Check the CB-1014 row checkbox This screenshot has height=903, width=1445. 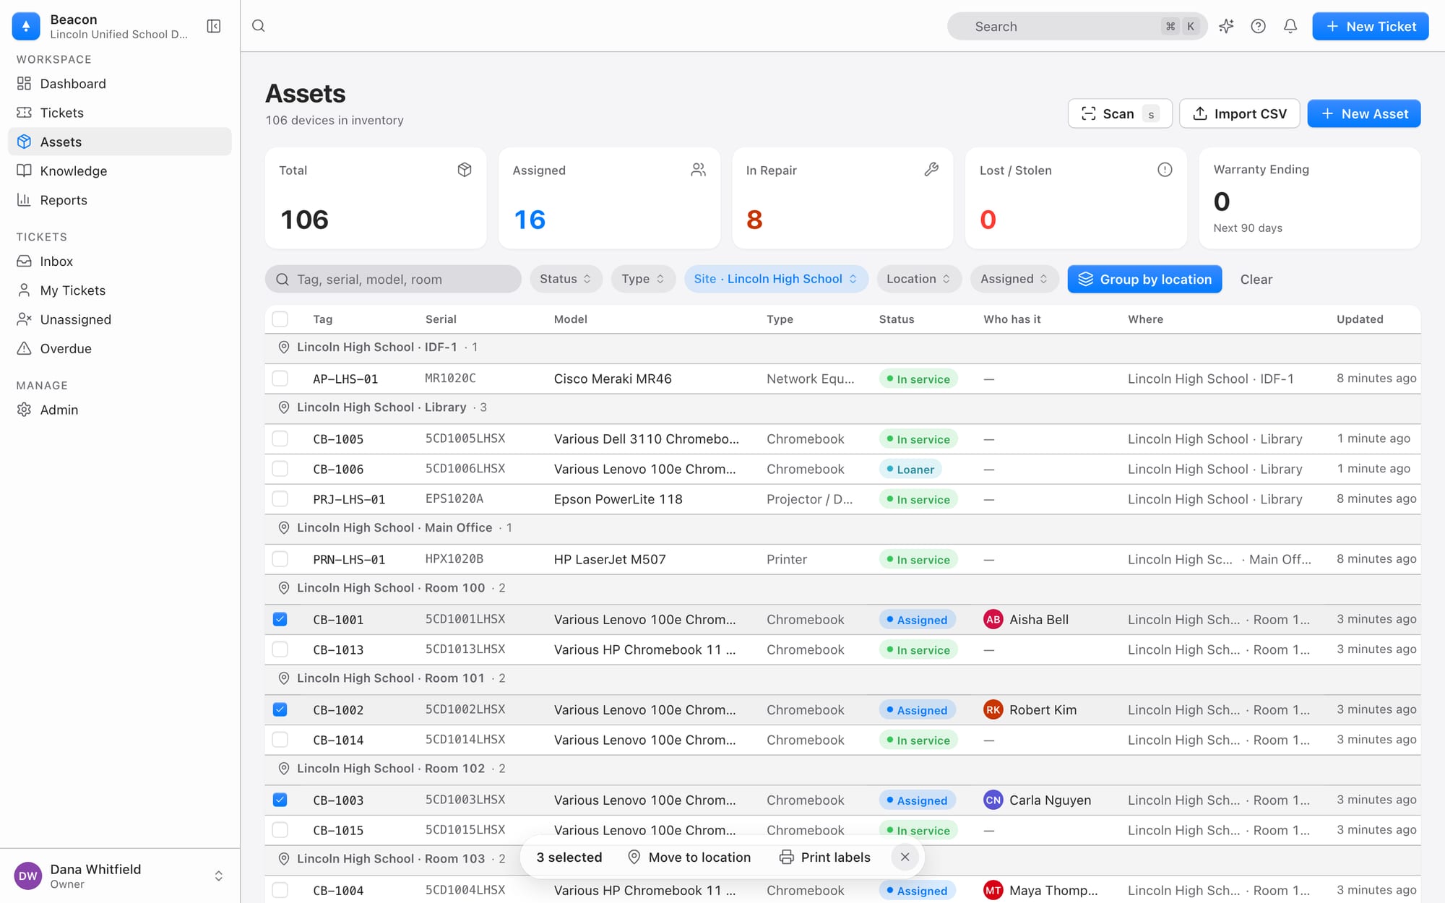click(280, 740)
